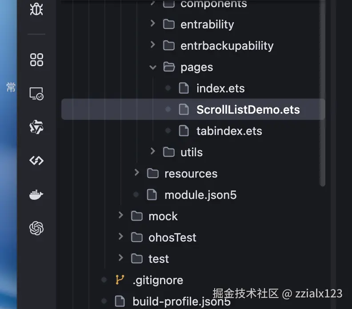Image resolution: width=352 pixels, height=309 pixels.
Task: Open the Docker whale panel
Action: pyautogui.click(x=36, y=194)
